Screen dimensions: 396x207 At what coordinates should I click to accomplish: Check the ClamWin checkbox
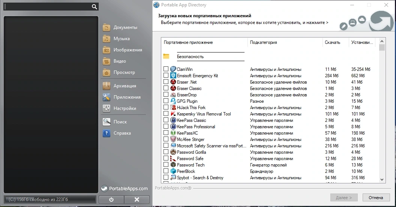(x=166, y=69)
